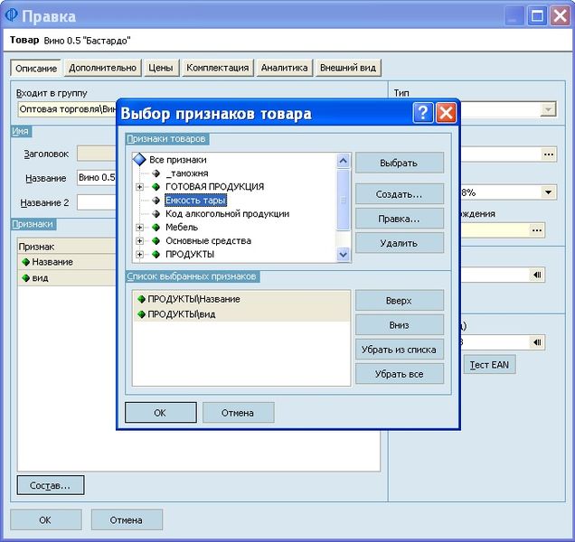575x542 pixels.
Task: Click the Правка... button in the dialog
Action: (399, 219)
